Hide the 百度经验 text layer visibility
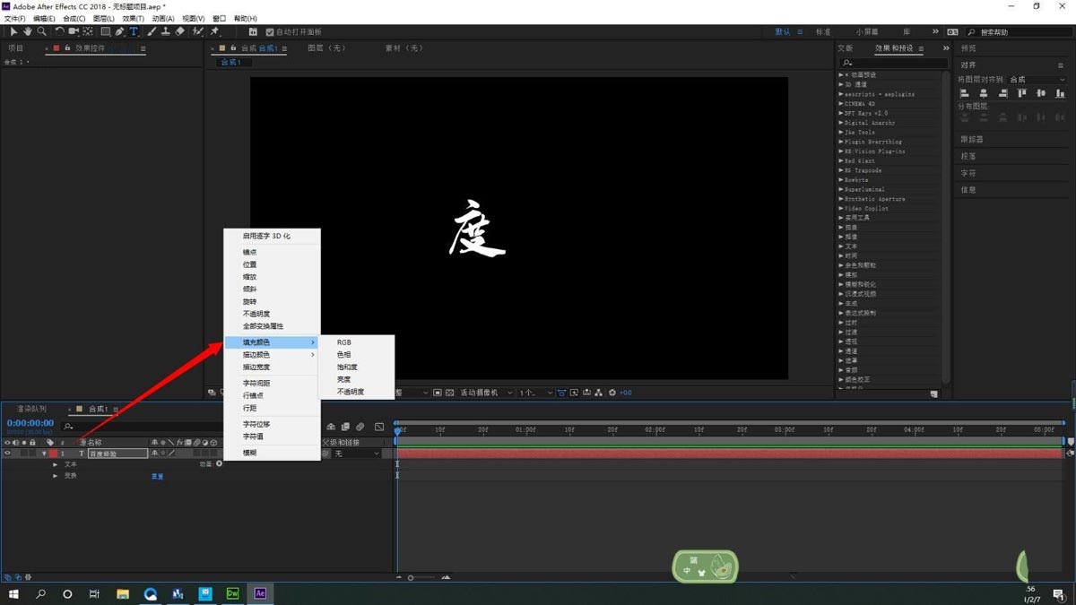The image size is (1076, 605). point(7,454)
